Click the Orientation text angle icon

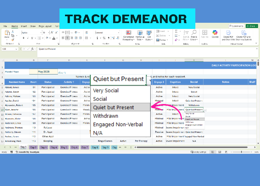(76, 33)
